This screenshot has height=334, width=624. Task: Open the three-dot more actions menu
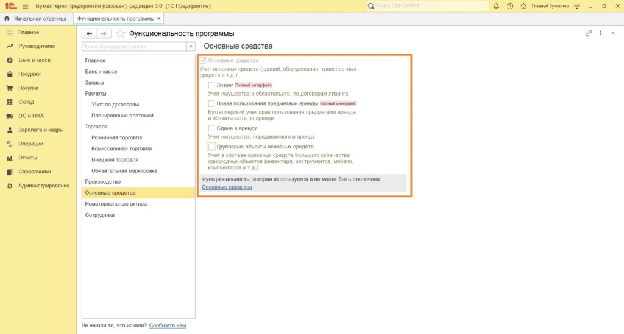click(x=601, y=33)
